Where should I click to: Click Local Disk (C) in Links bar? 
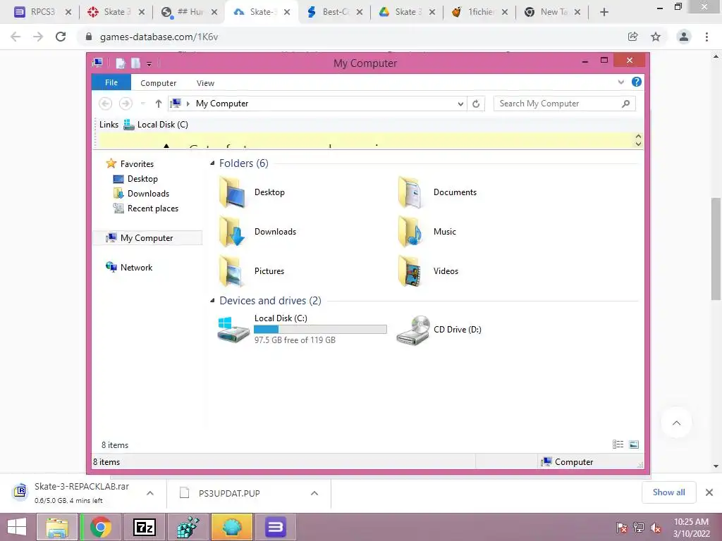click(156, 125)
